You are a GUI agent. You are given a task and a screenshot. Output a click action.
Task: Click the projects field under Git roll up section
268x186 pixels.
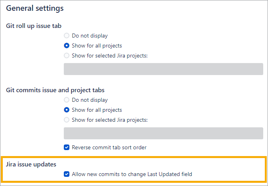pyautogui.click(x=163, y=69)
